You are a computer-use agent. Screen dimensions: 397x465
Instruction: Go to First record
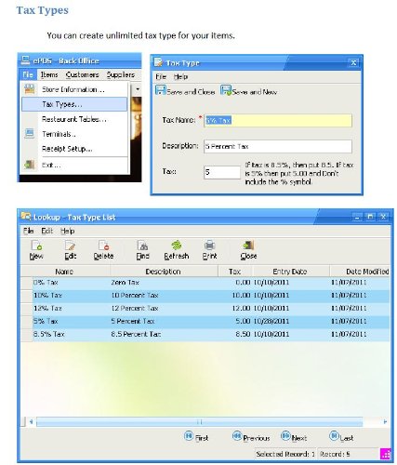(x=196, y=437)
